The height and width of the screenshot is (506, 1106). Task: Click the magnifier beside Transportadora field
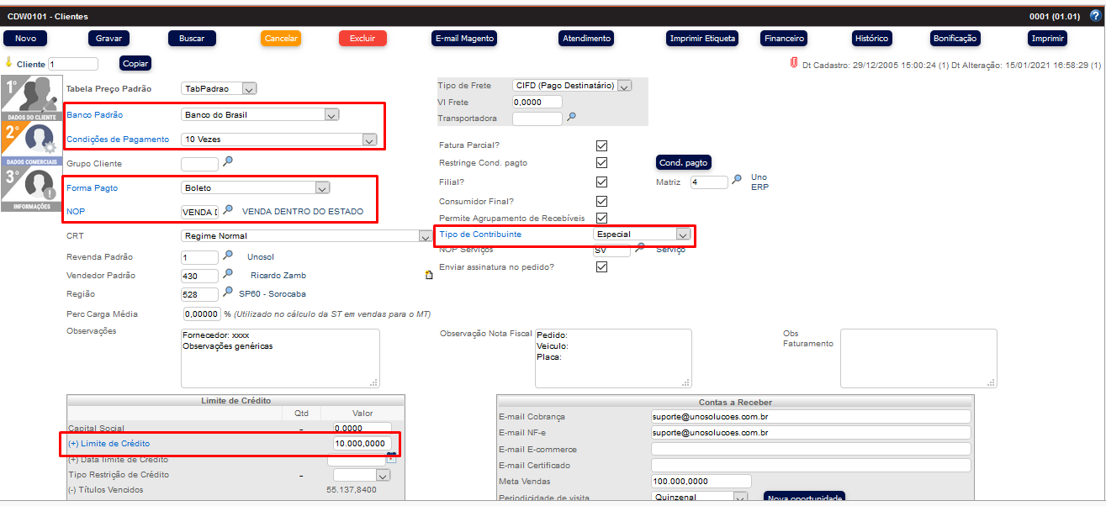[571, 118]
